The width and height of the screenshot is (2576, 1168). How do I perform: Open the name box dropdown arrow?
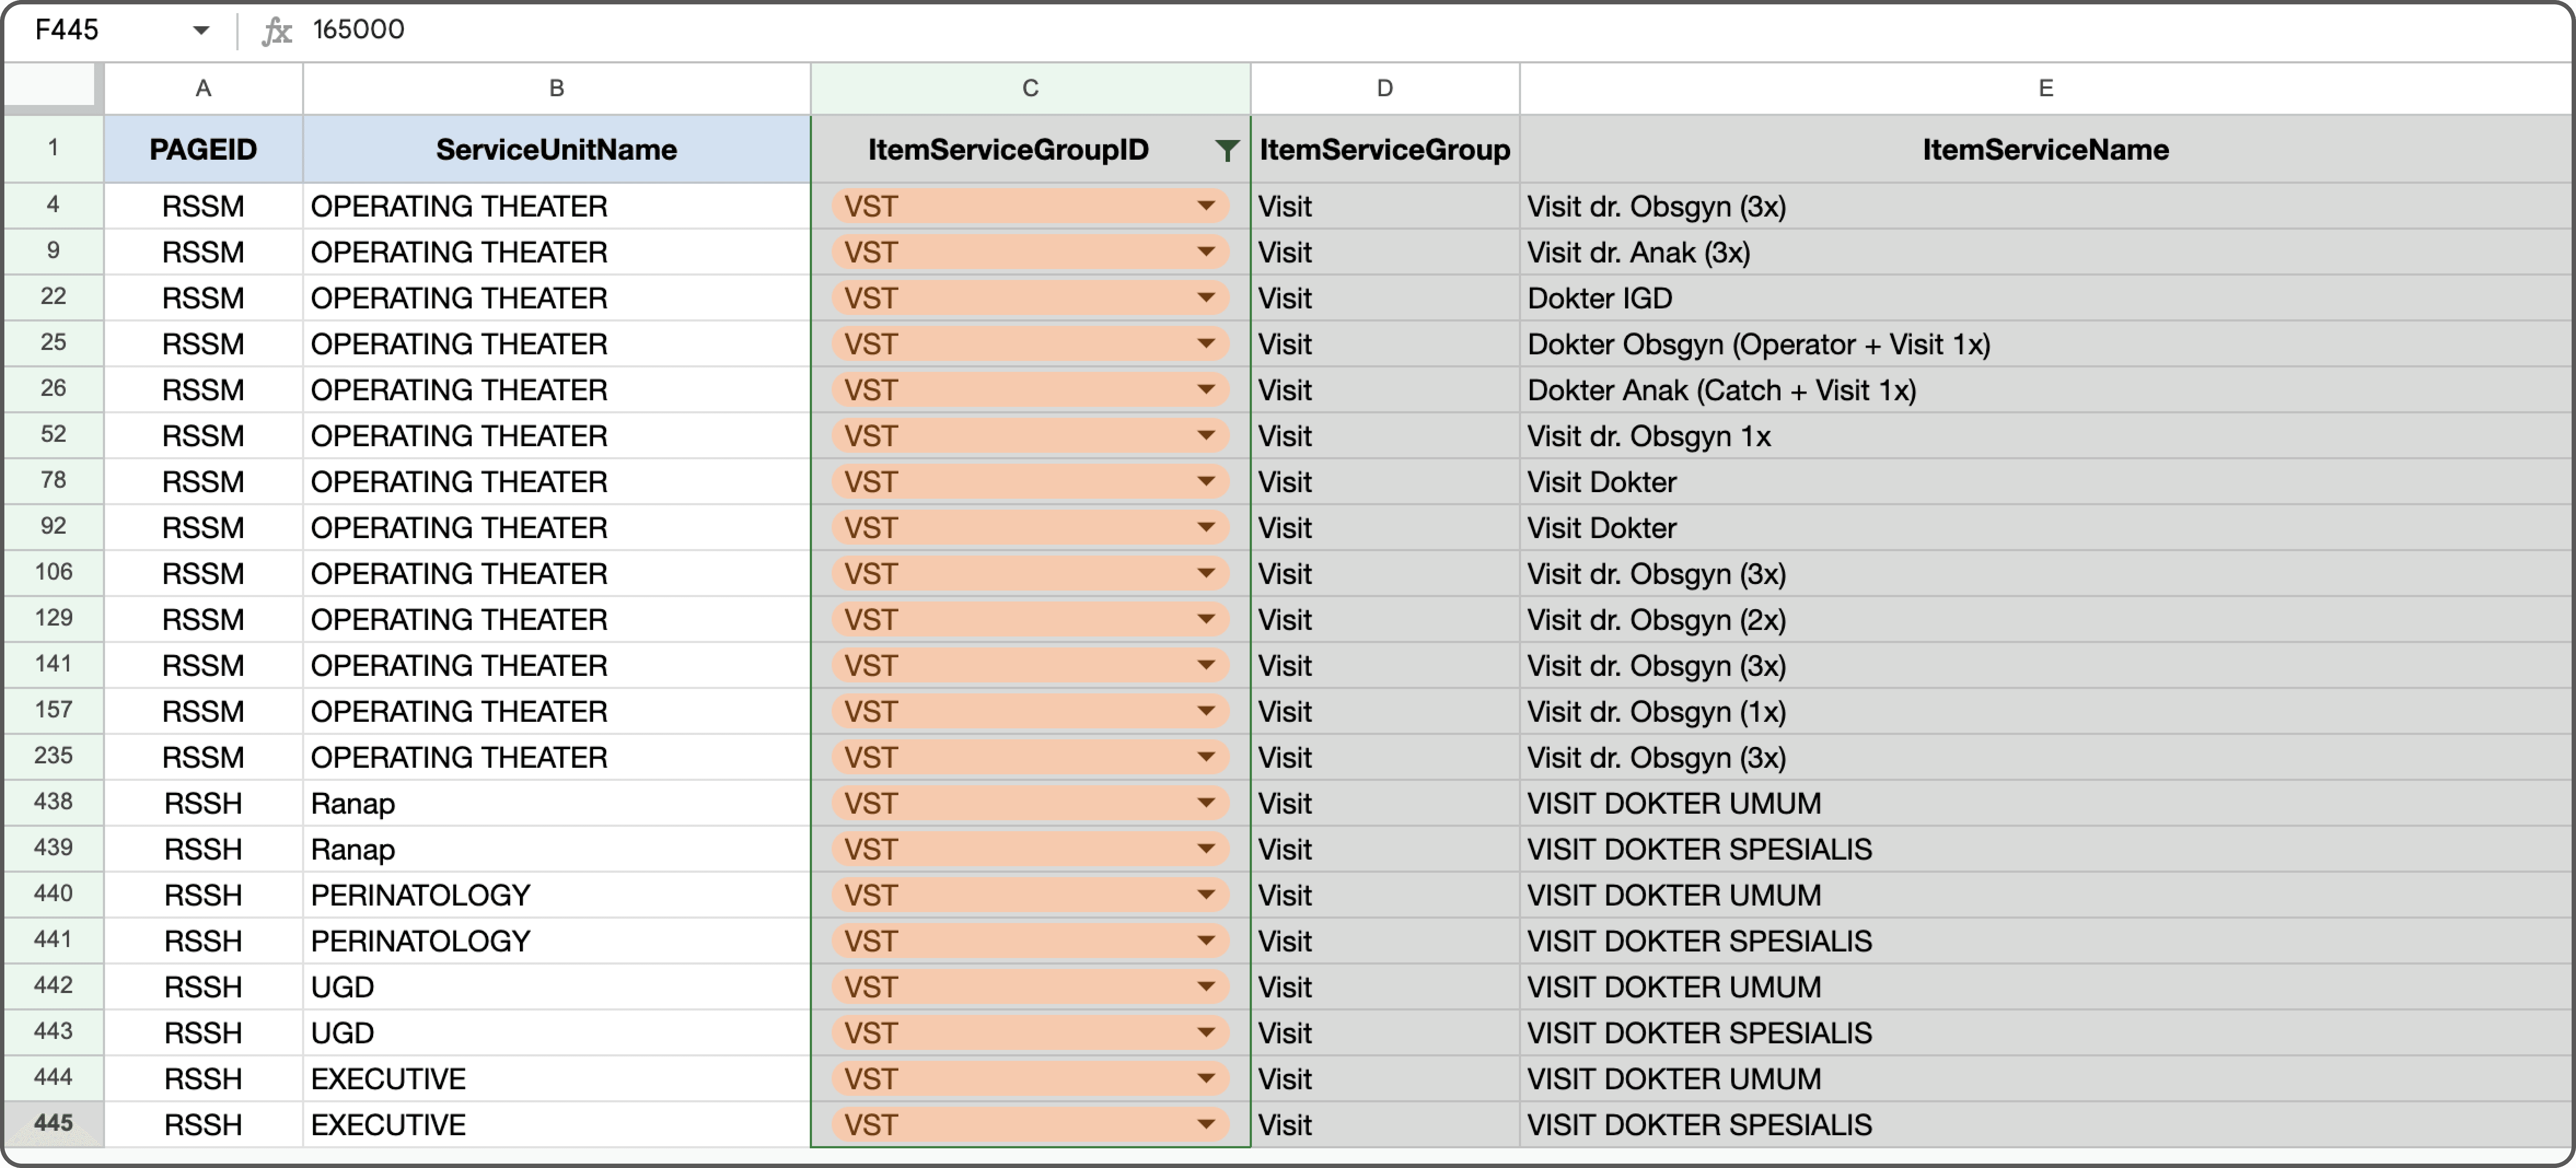(x=201, y=30)
